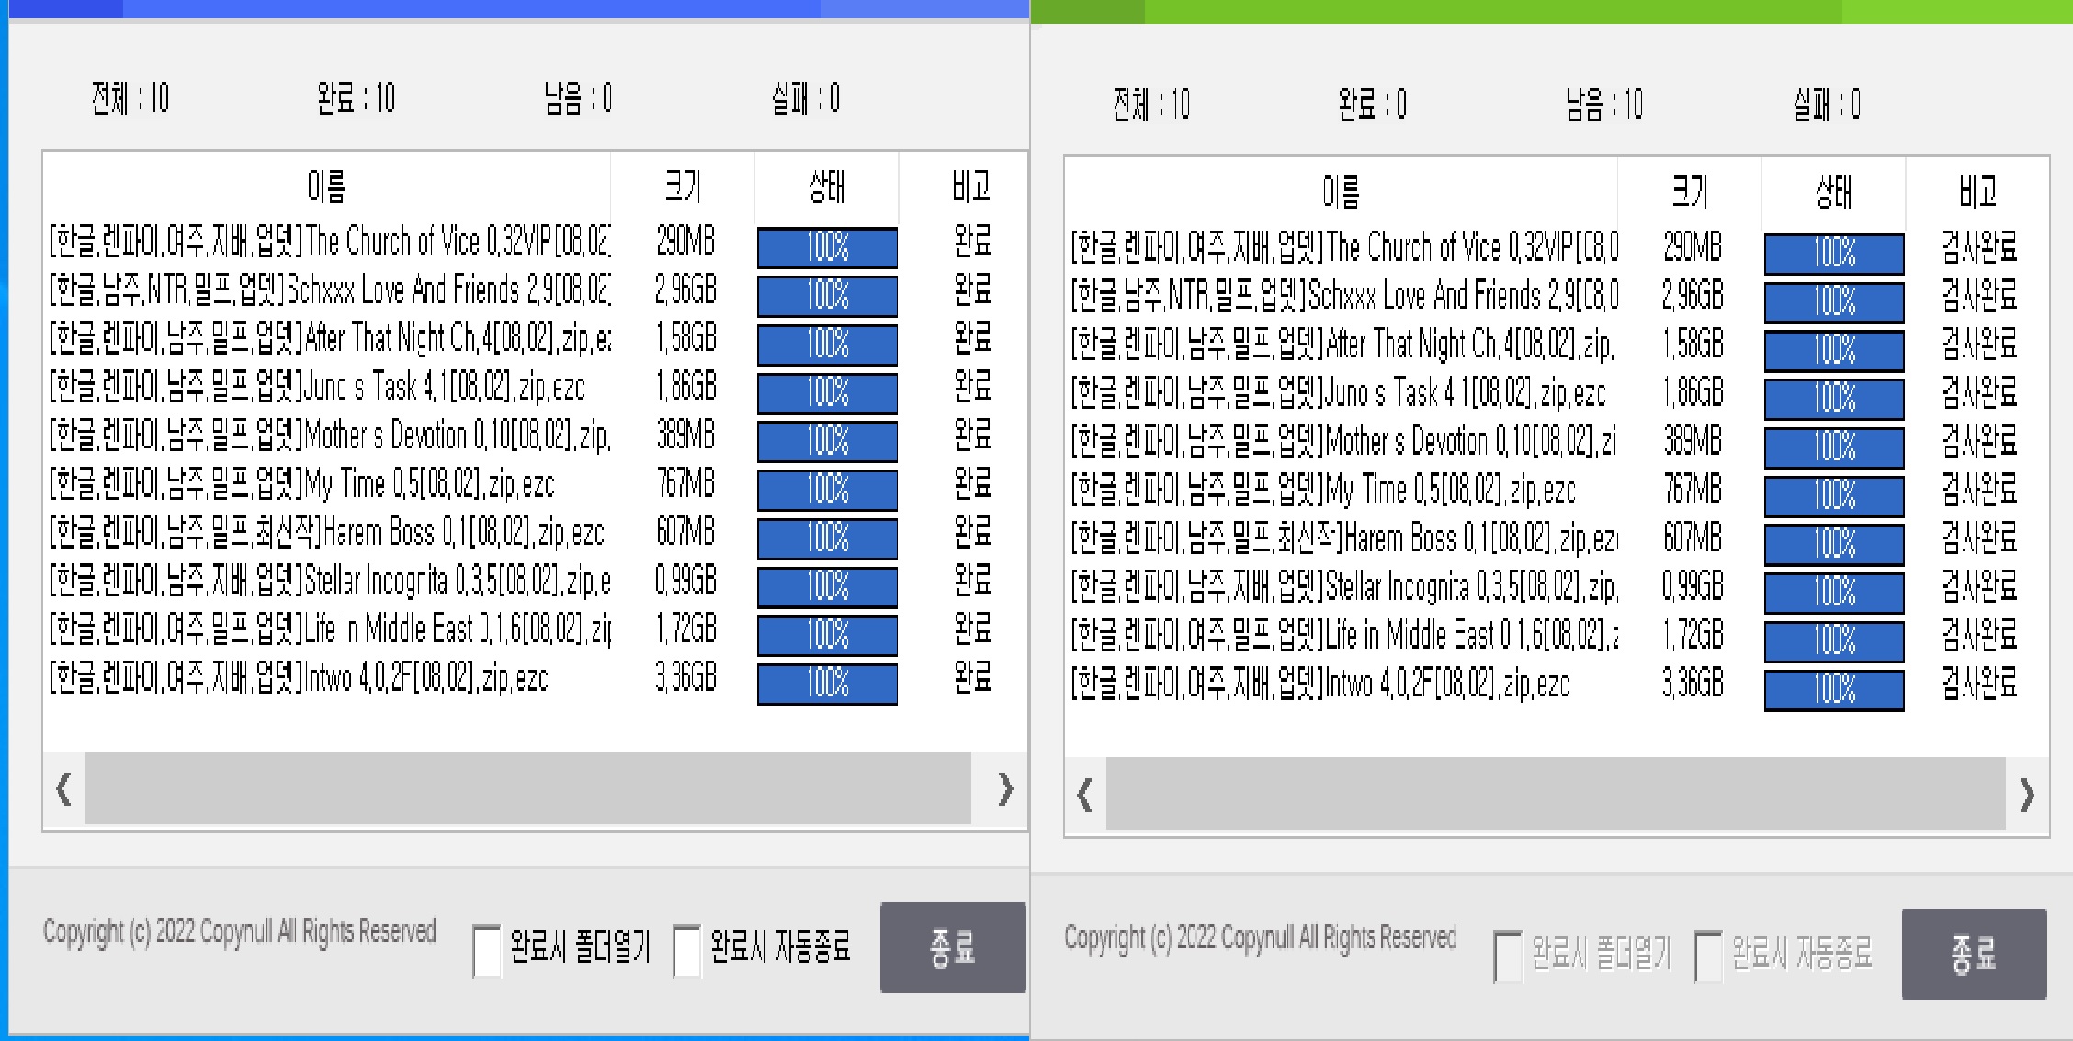Click left scroll arrow in right window
The height and width of the screenshot is (1041, 2073).
[1085, 794]
